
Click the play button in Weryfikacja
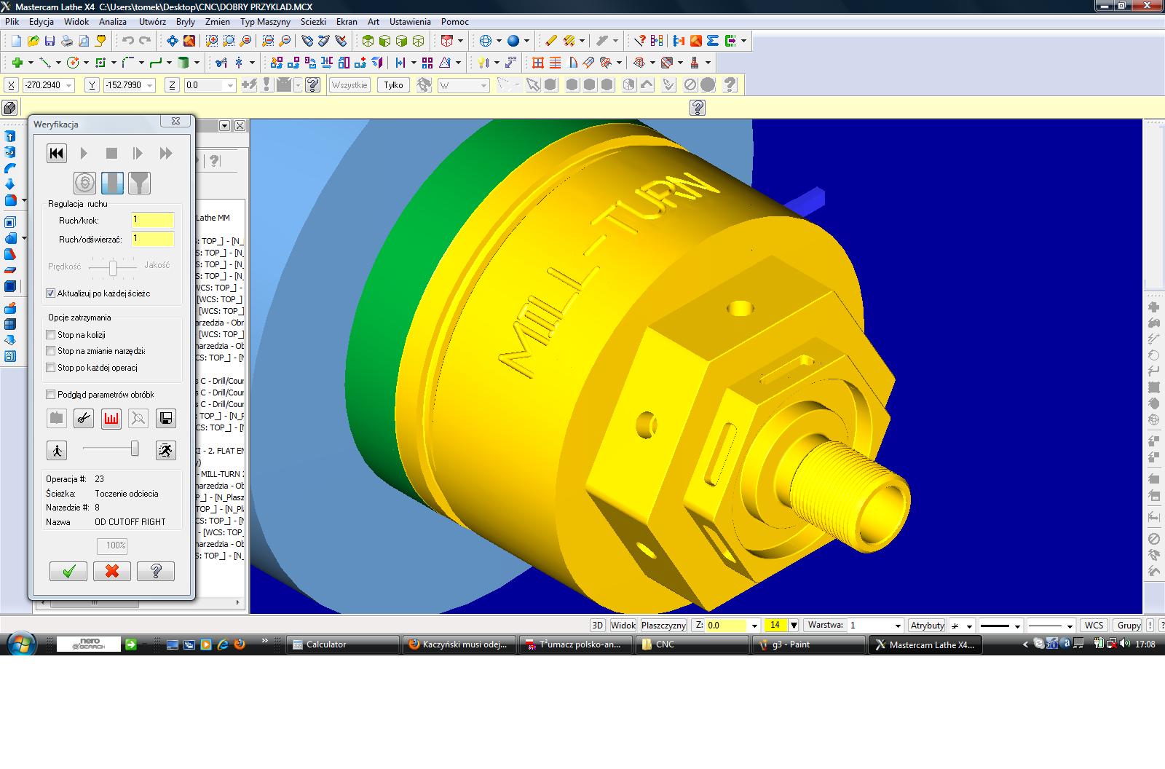click(84, 153)
